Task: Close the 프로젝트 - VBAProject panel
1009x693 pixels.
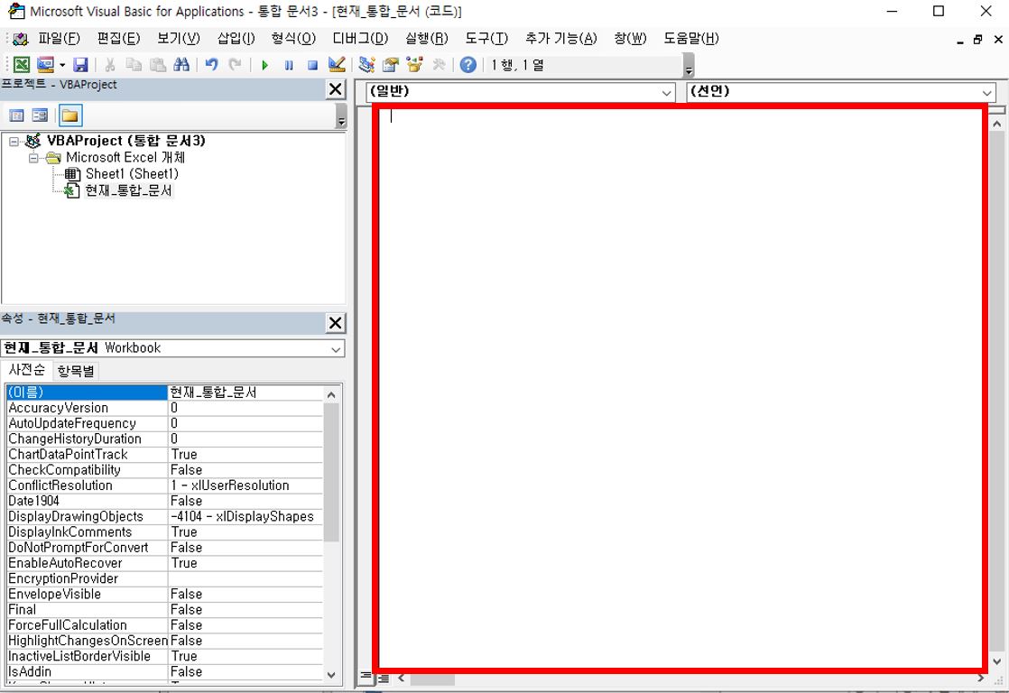Action: click(335, 89)
